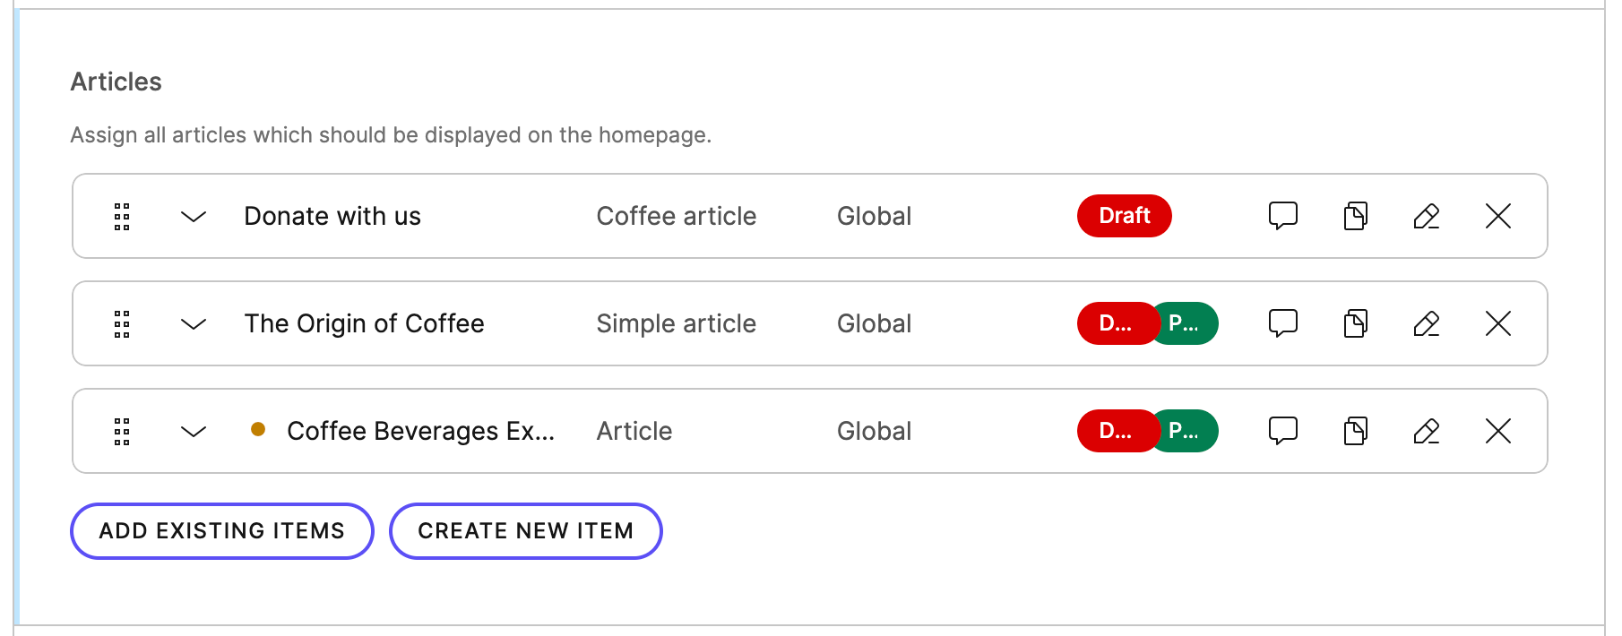
Task: Open comments on Coffee Beverages Explained
Action: coord(1282,431)
